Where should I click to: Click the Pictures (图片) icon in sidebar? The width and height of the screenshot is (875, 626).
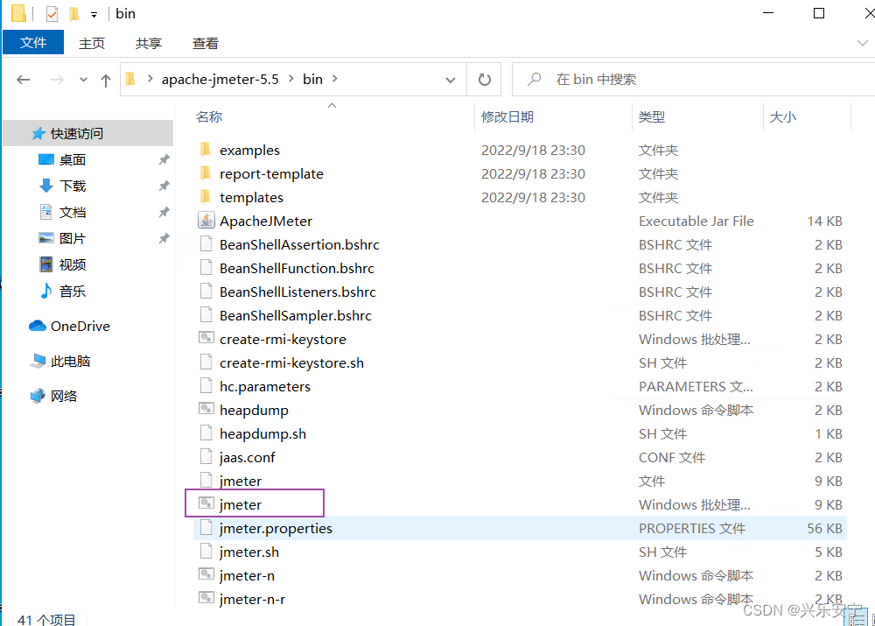coord(45,238)
